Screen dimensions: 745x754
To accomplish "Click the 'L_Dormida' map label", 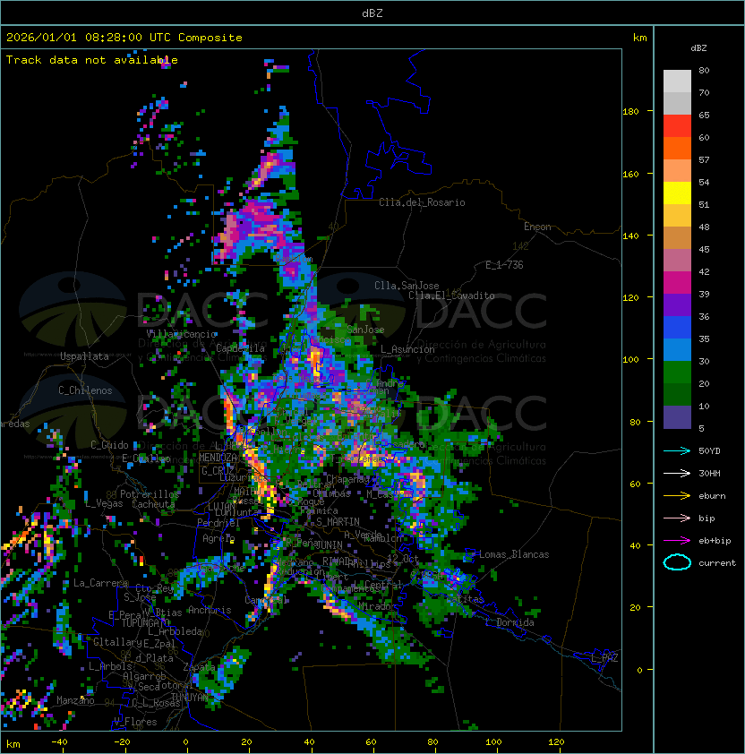I will pos(510,622).
